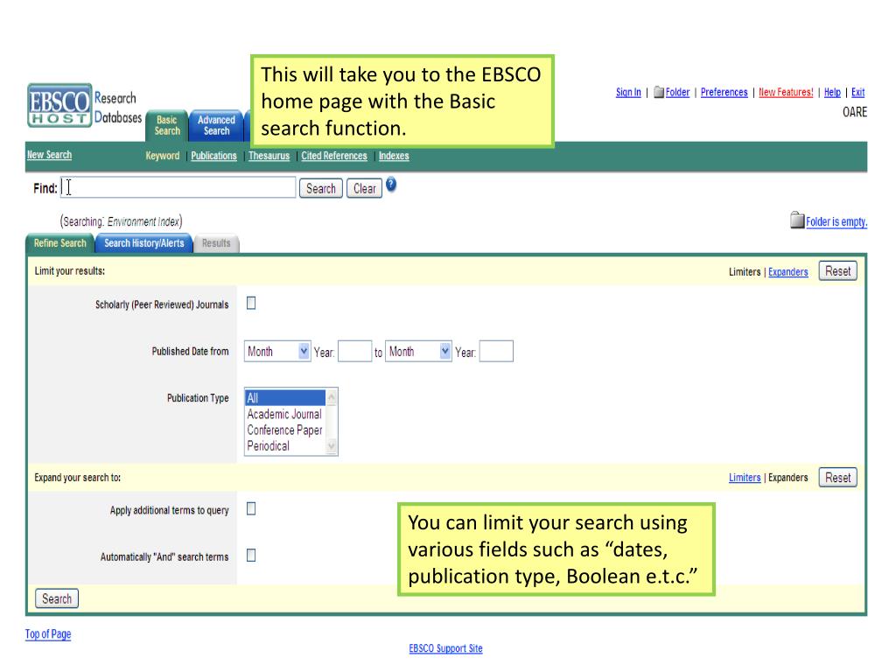Screen dimensions: 896x672
Task: Choose Academic Journal publication type
Action: coord(284,414)
